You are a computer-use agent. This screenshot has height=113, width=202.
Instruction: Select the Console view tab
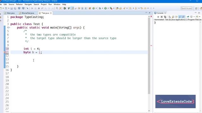click(x=160, y=13)
